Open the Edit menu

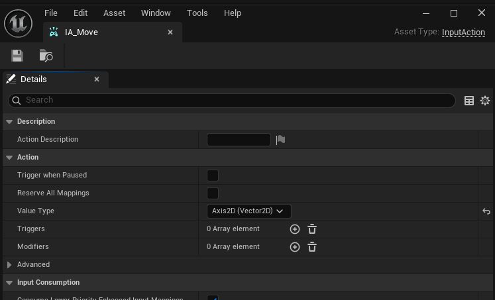80,13
